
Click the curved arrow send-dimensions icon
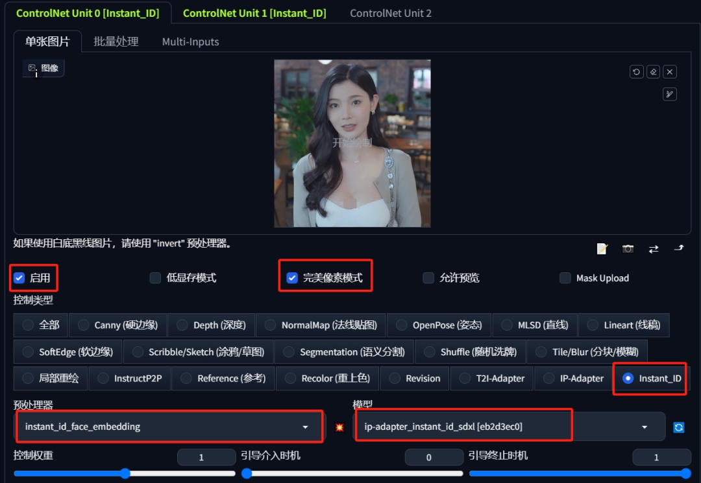pyautogui.click(x=679, y=248)
